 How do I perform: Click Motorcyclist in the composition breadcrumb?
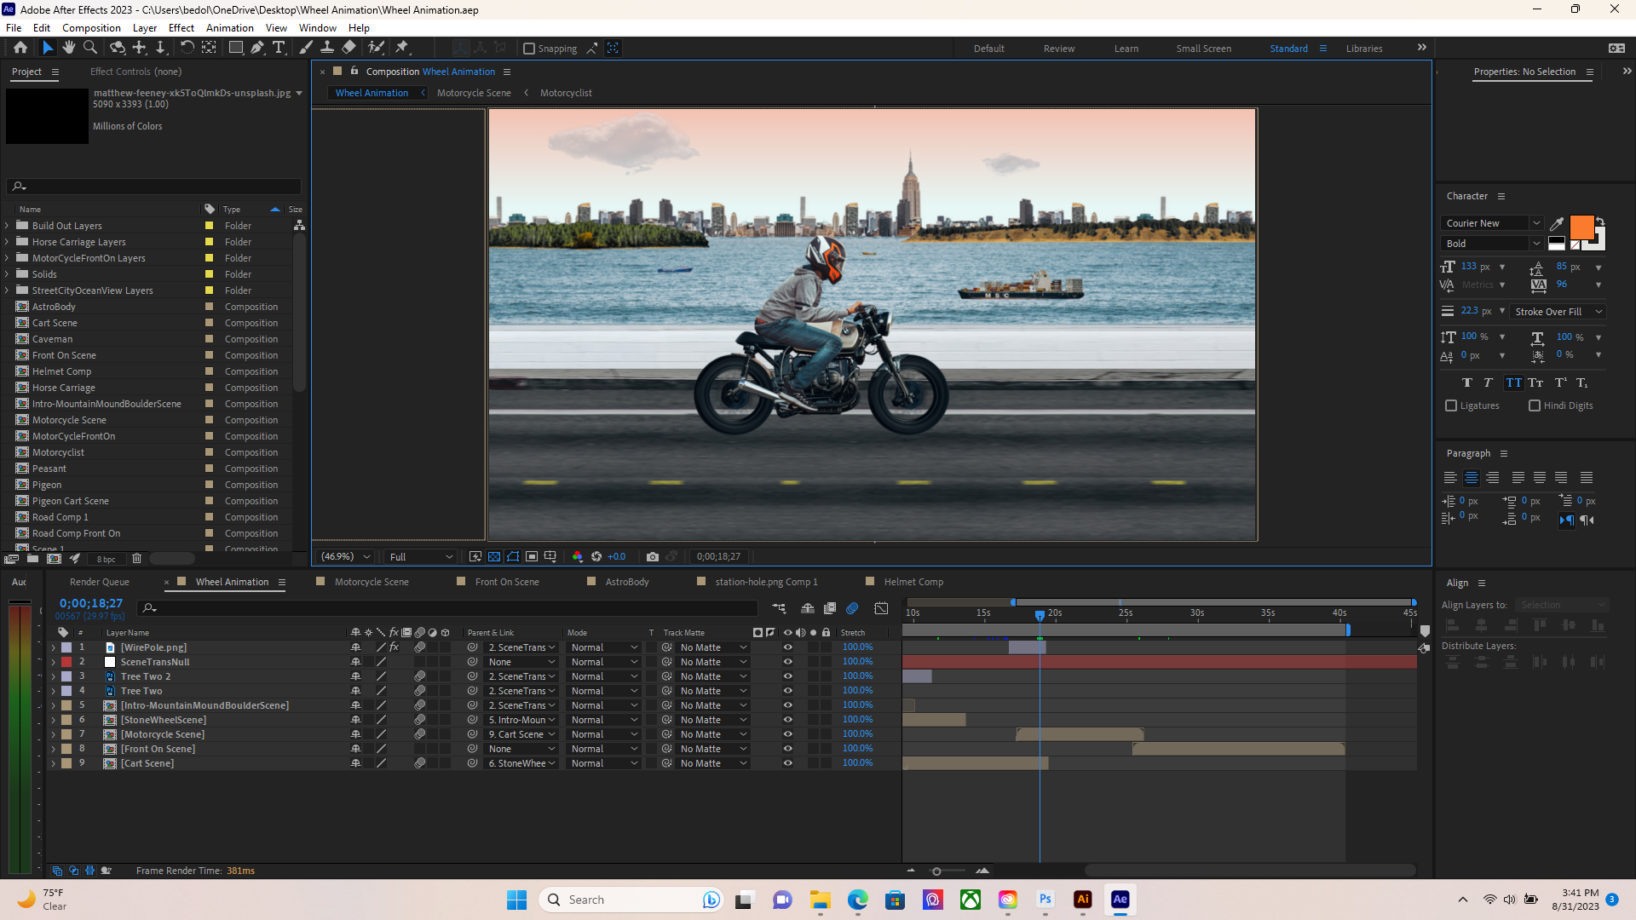point(566,93)
